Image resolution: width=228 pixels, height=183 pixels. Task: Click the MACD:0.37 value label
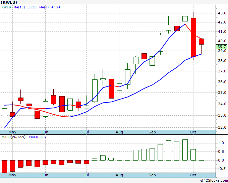coord(38,137)
